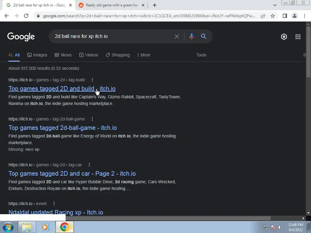Open 'Ndaldal updated Racing xp' link
Viewport: 311px width, 233px height.
tap(56, 212)
